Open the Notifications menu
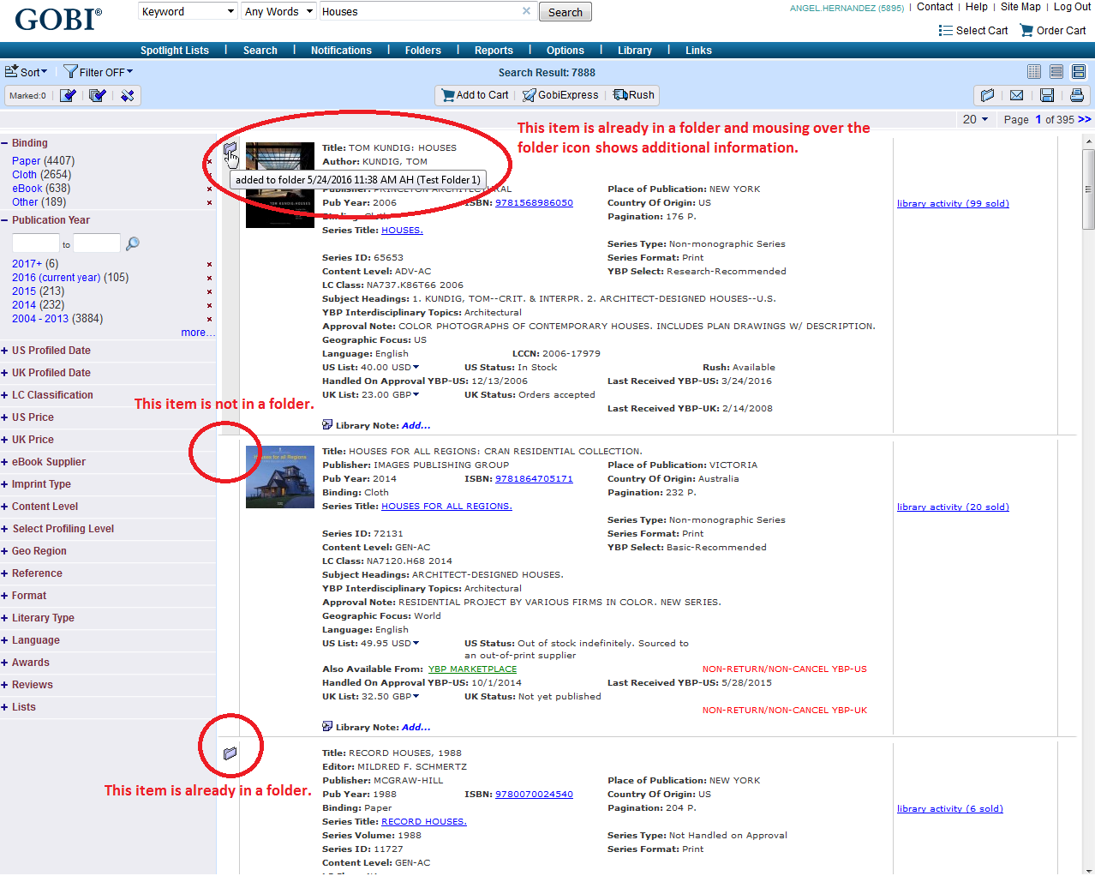 point(341,51)
